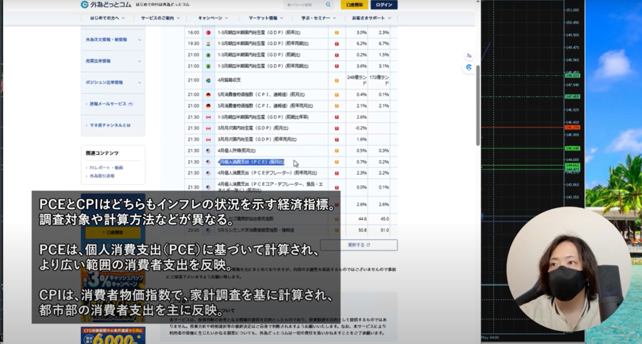The image size is (642, 344).
Task: Click the US flag on the 4月個人所得 row
Action: (208, 151)
